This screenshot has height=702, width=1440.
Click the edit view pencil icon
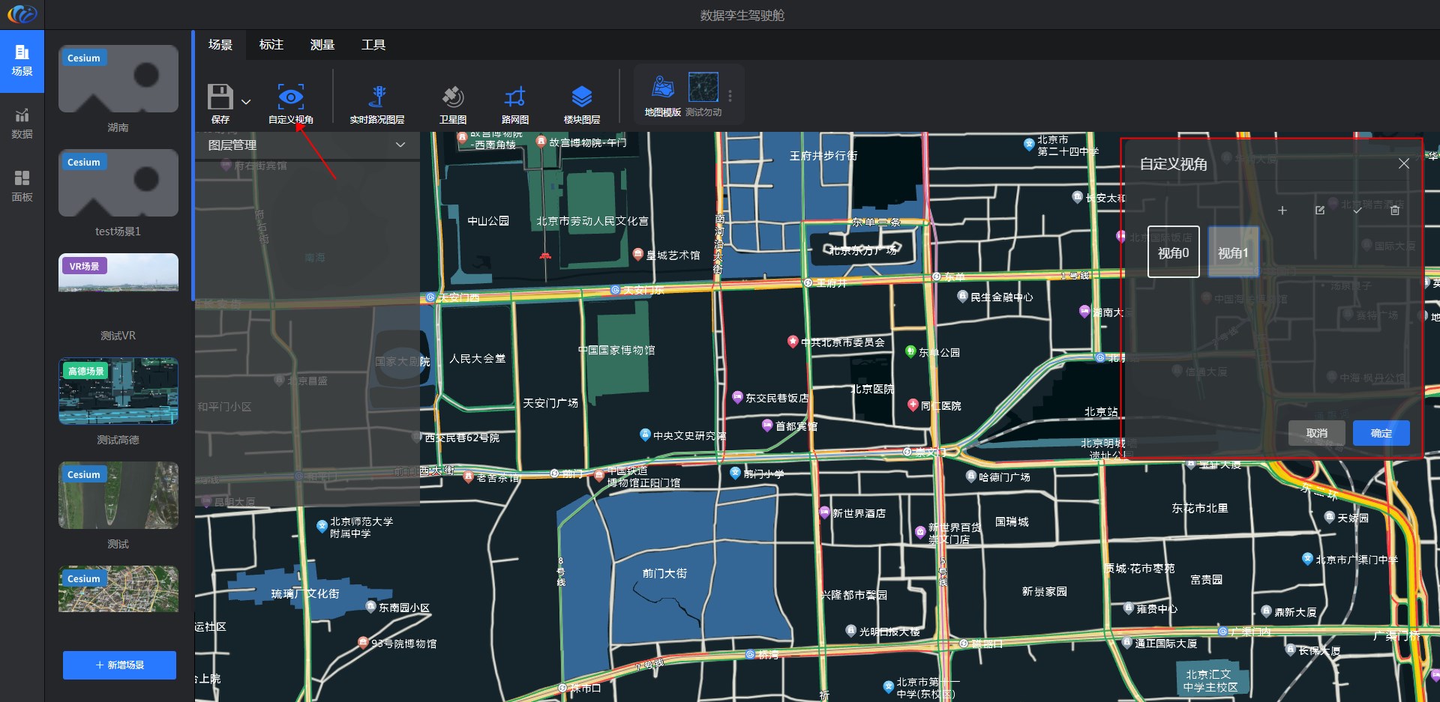click(1320, 211)
